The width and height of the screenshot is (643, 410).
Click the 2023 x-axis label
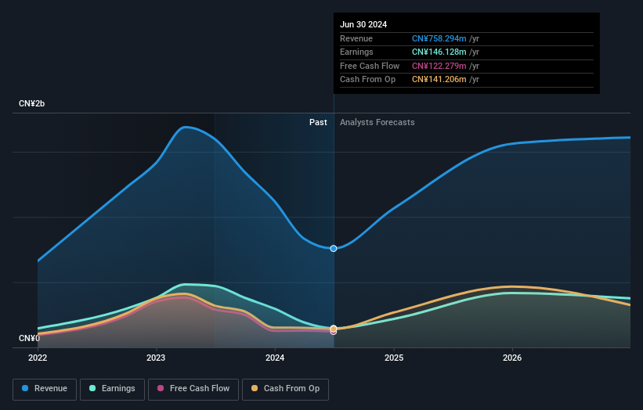pos(156,358)
